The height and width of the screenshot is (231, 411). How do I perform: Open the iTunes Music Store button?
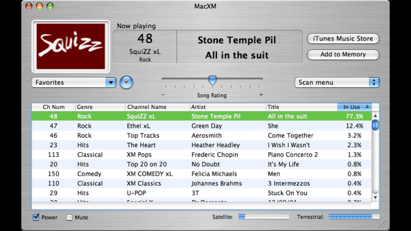click(343, 39)
